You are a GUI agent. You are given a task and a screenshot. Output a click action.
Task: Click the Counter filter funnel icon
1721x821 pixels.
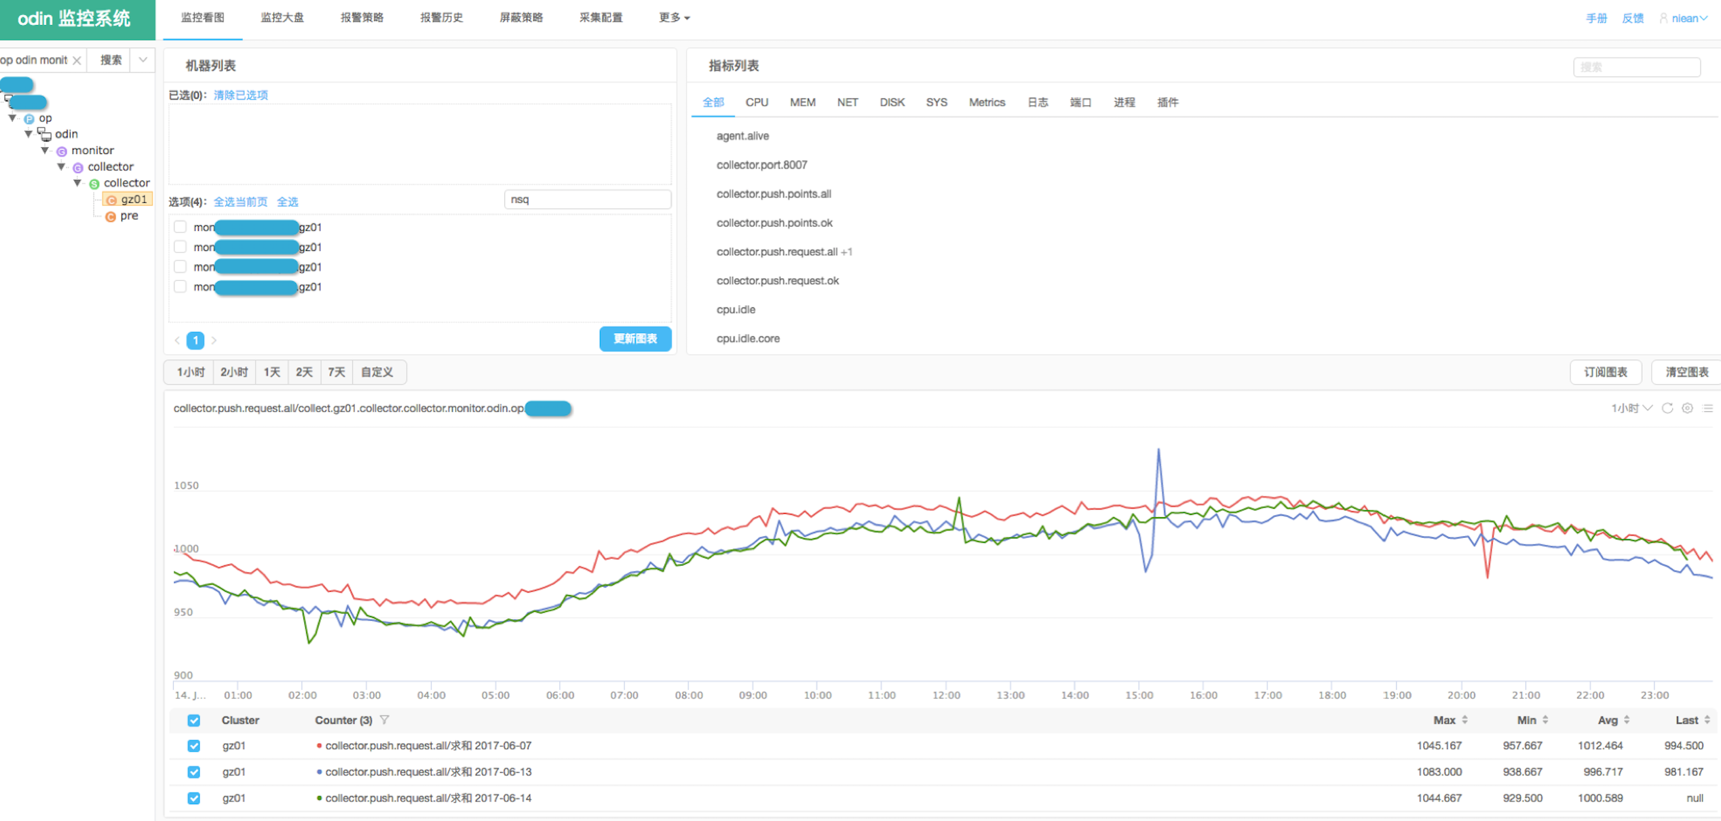click(385, 720)
